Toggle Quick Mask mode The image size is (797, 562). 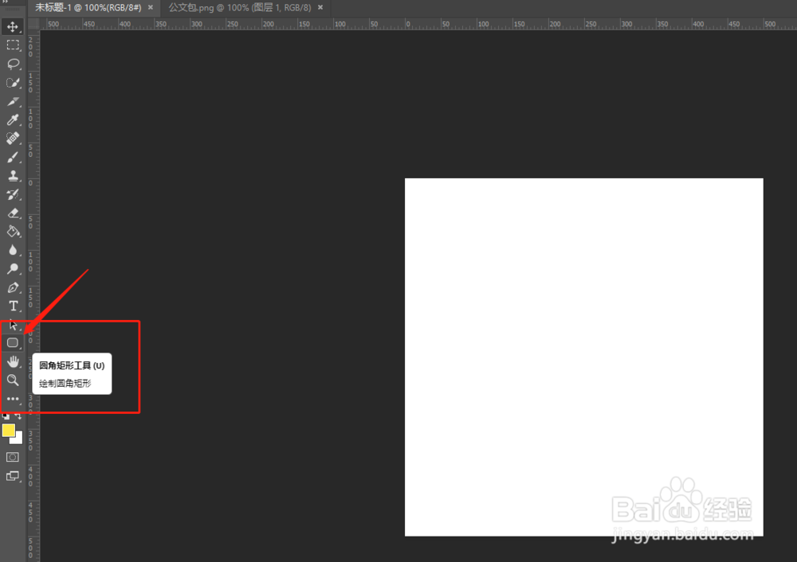tap(13, 458)
